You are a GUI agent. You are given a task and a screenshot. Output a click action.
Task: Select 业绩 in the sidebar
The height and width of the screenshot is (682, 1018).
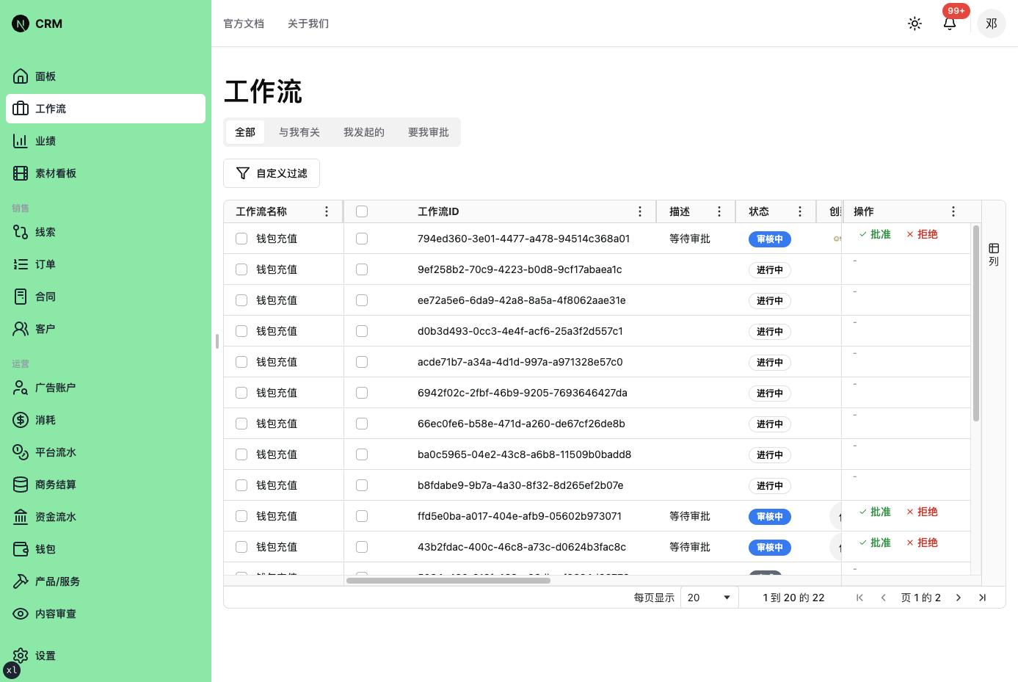pos(44,140)
